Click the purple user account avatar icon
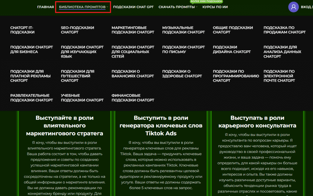 (293, 7)
